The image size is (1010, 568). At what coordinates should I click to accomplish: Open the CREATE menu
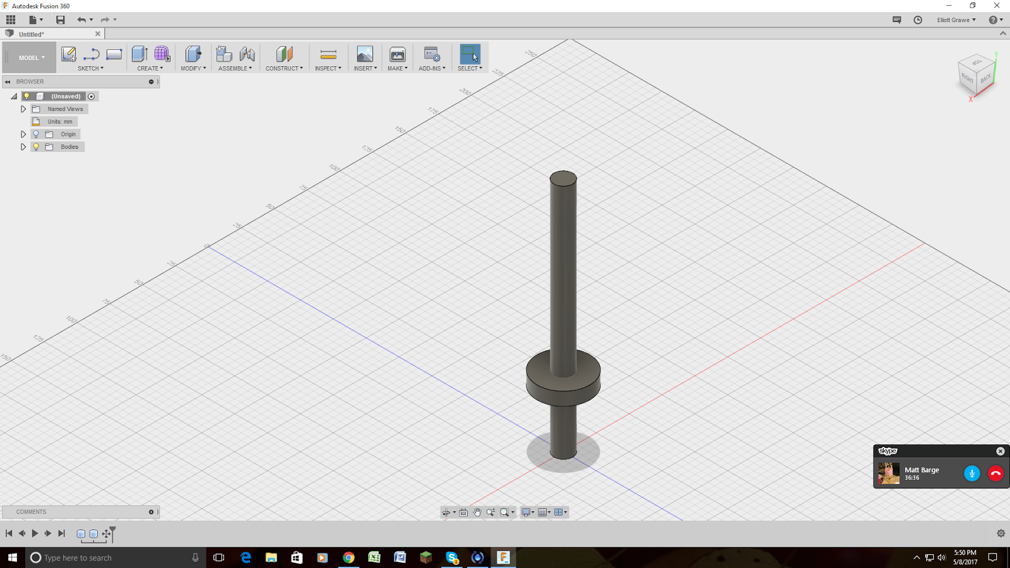pos(150,68)
